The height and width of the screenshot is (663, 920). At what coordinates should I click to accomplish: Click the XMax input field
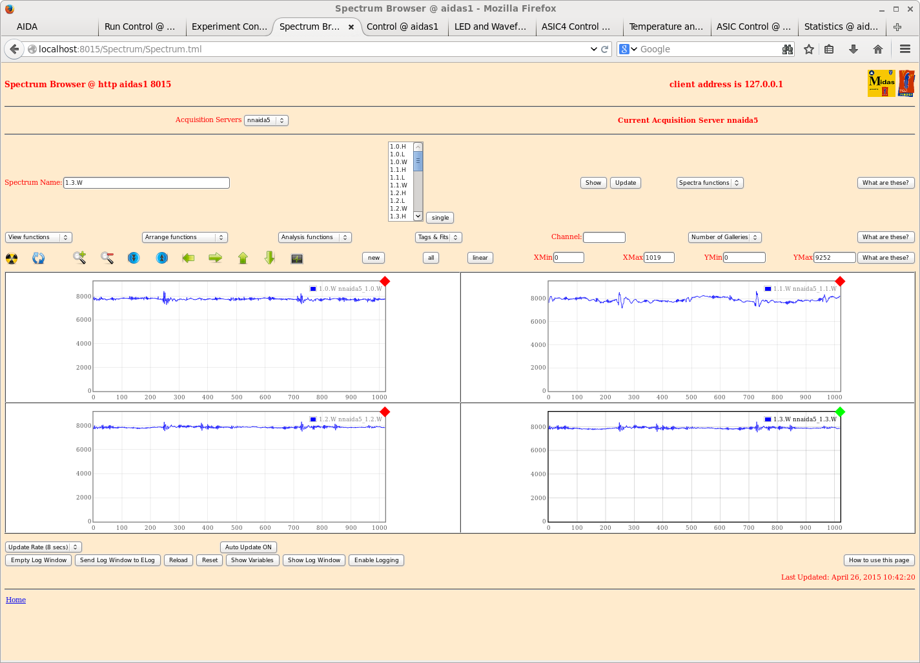tap(659, 258)
